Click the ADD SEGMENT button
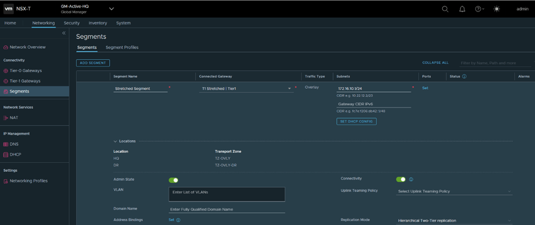Screen dimensions: 535x225 tap(93, 63)
